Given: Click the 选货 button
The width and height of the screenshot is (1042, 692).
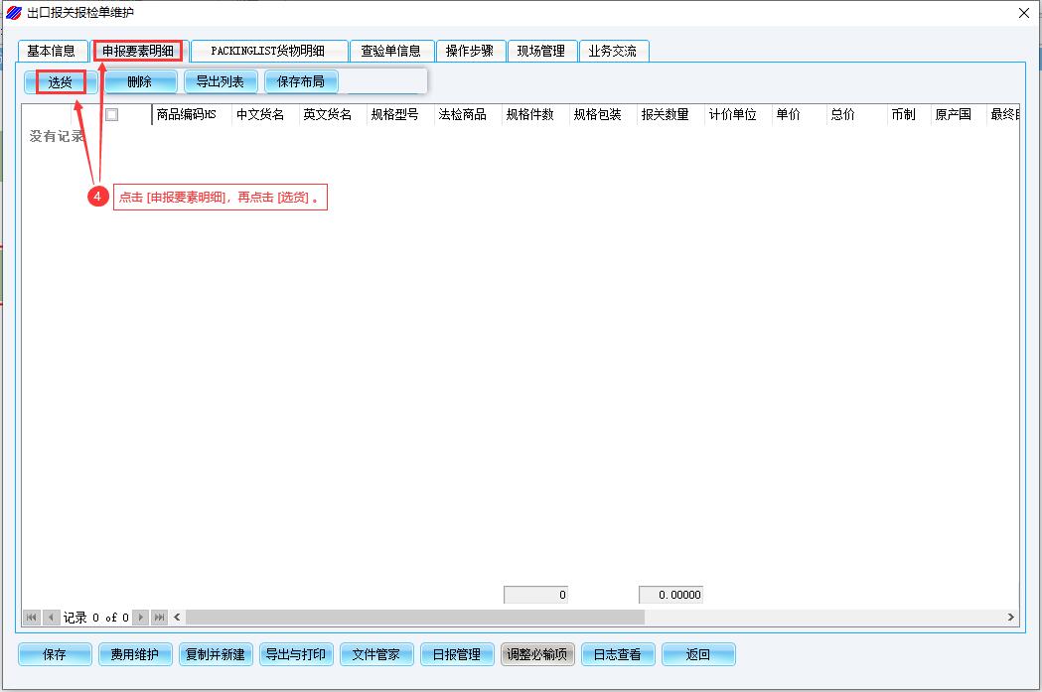Looking at the screenshot, I should 61,82.
